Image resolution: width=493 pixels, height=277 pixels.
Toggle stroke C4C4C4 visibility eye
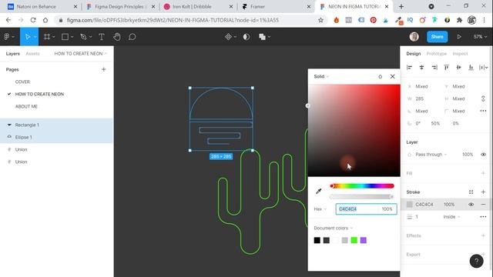click(471, 205)
